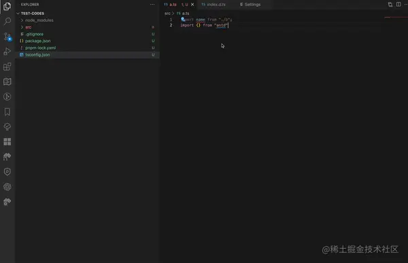Open Explorer more actions ellipsis
Viewport: 408px width, 263px height.
click(152, 5)
